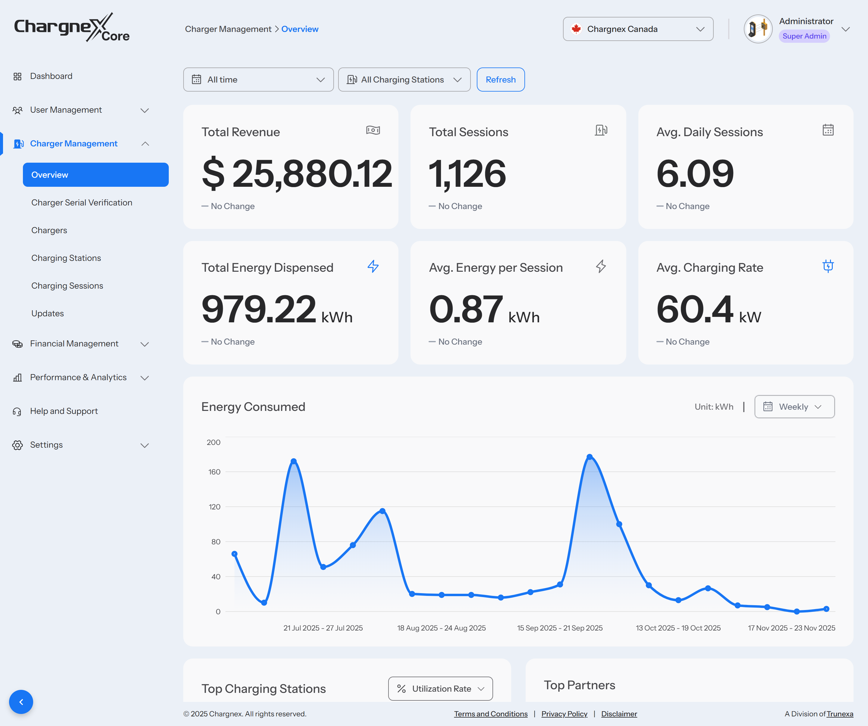Open the All Charging Stations filter dropdown

click(404, 80)
